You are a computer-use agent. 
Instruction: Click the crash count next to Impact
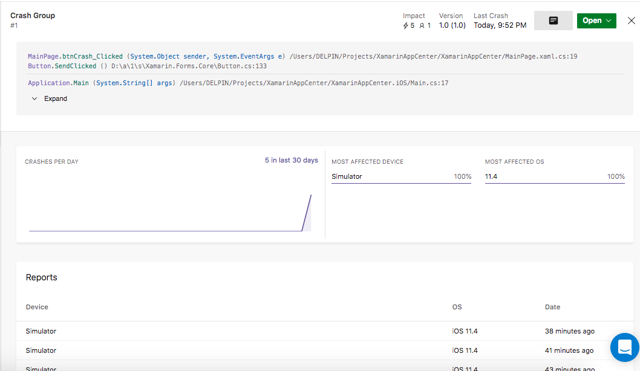(x=412, y=25)
